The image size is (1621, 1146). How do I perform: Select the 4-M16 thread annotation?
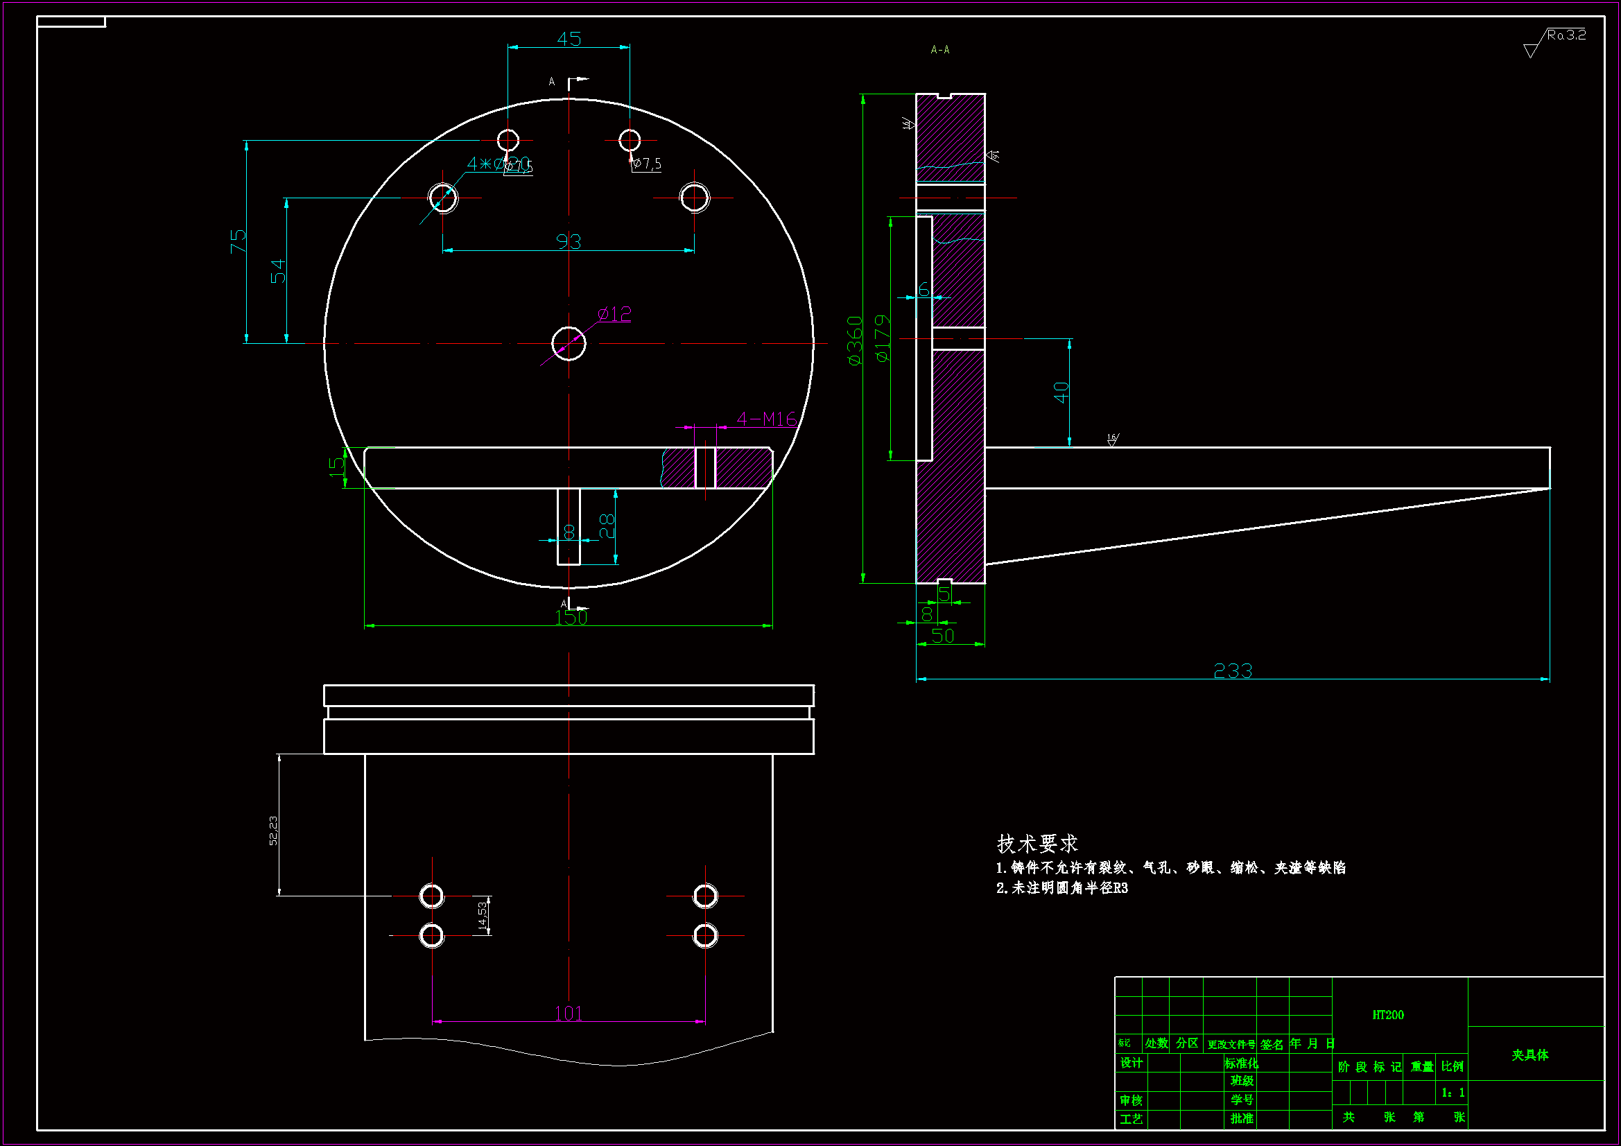point(766,419)
